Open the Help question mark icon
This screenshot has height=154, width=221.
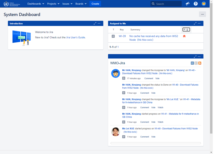coord(196,4)
